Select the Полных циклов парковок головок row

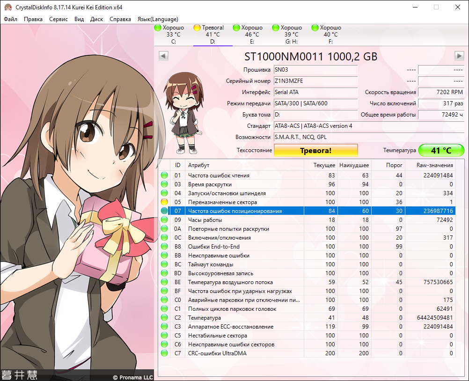tap(307, 308)
